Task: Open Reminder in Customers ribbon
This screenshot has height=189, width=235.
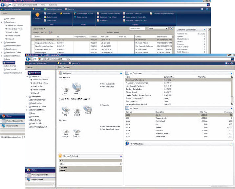Action: [x=65, y=13]
